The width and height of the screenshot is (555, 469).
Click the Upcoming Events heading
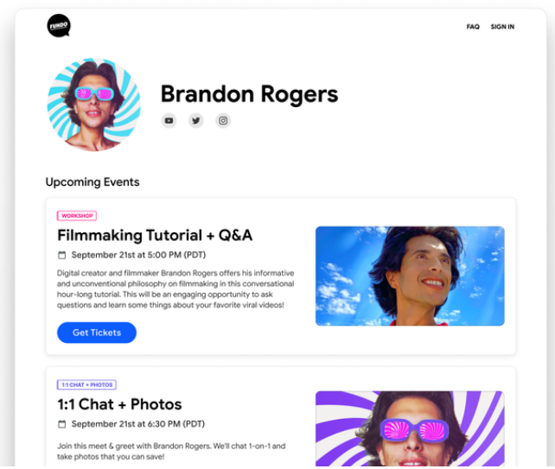92,181
